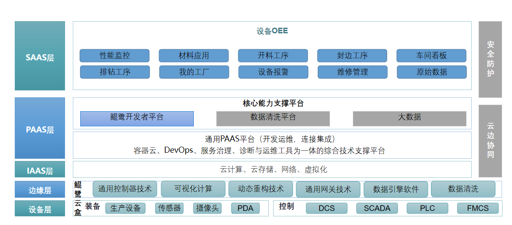Select the 设备报警 module
Image resolution: width=512 pixels, height=225 pixels.
point(273,72)
